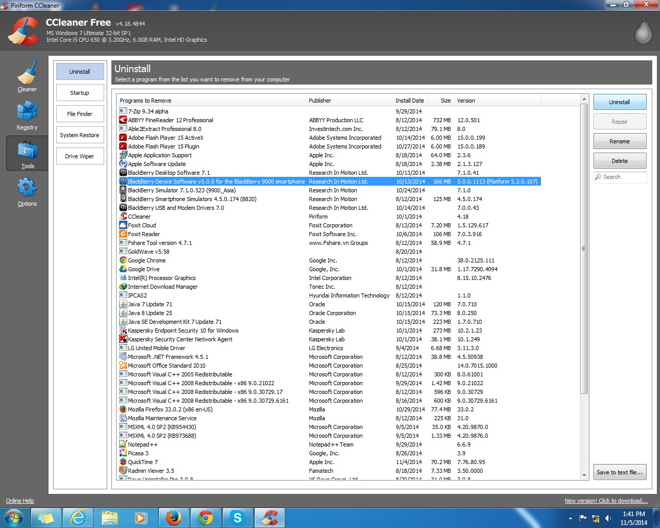Click Save to text file button
This screenshot has width=660, height=528.
619,472
